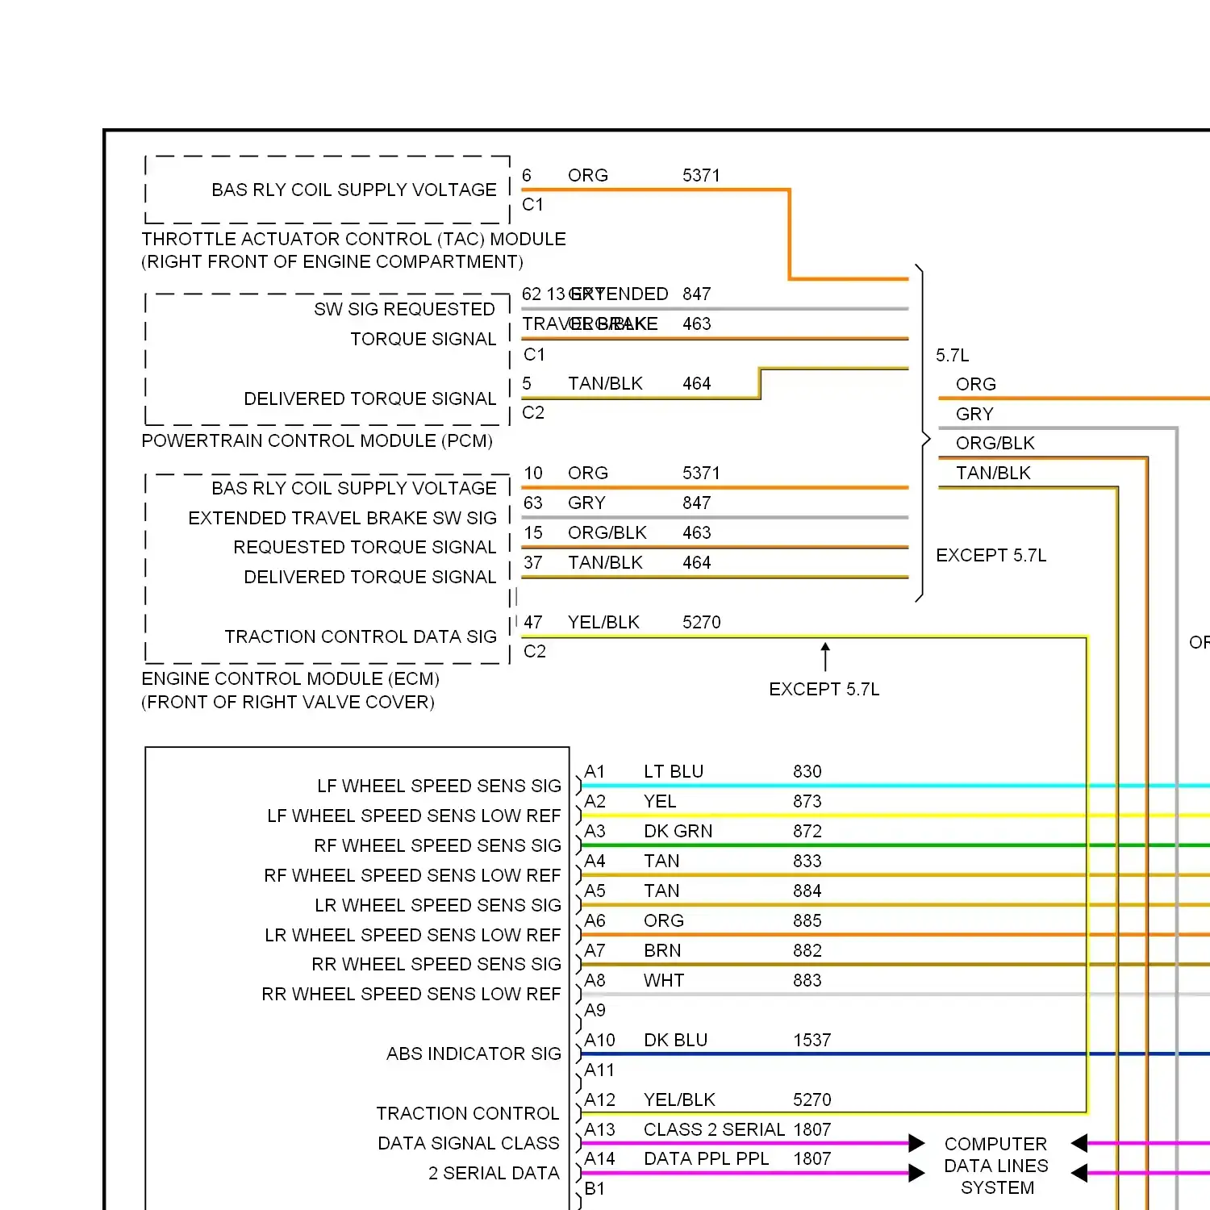Click the RR WHEEL SPEED SENS LOW REF label

[411, 994]
